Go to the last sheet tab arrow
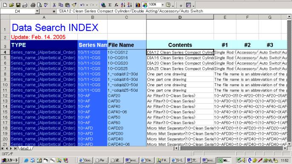 coord(15,148)
